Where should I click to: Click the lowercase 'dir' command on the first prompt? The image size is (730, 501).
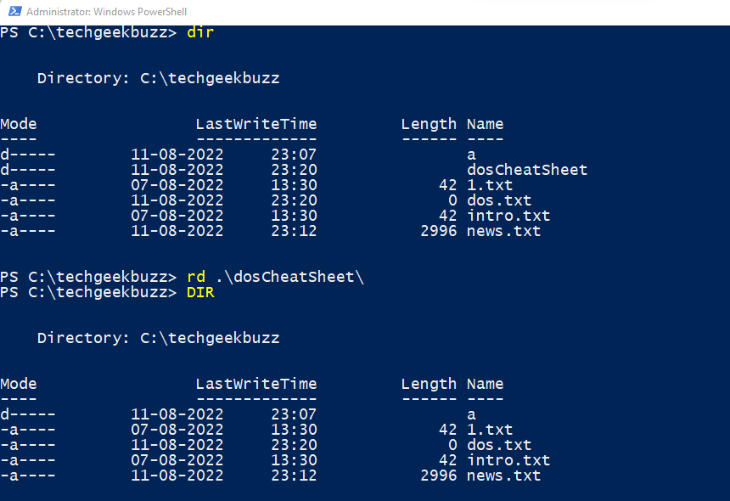tap(200, 32)
